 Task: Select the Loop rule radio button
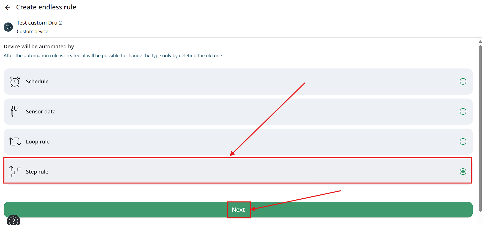(x=463, y=142)
